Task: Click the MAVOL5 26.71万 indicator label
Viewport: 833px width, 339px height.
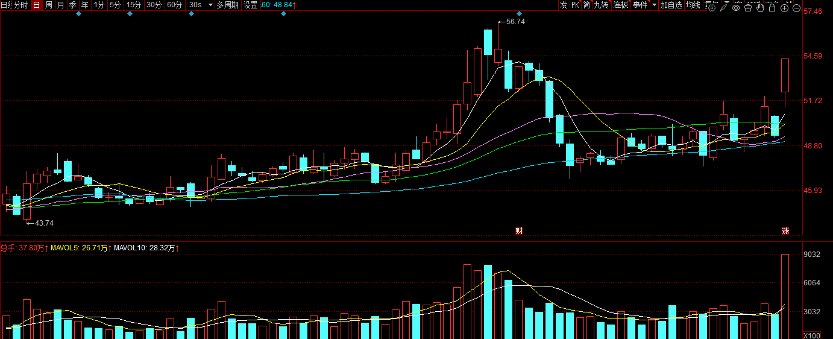Action: pos(83,248)
